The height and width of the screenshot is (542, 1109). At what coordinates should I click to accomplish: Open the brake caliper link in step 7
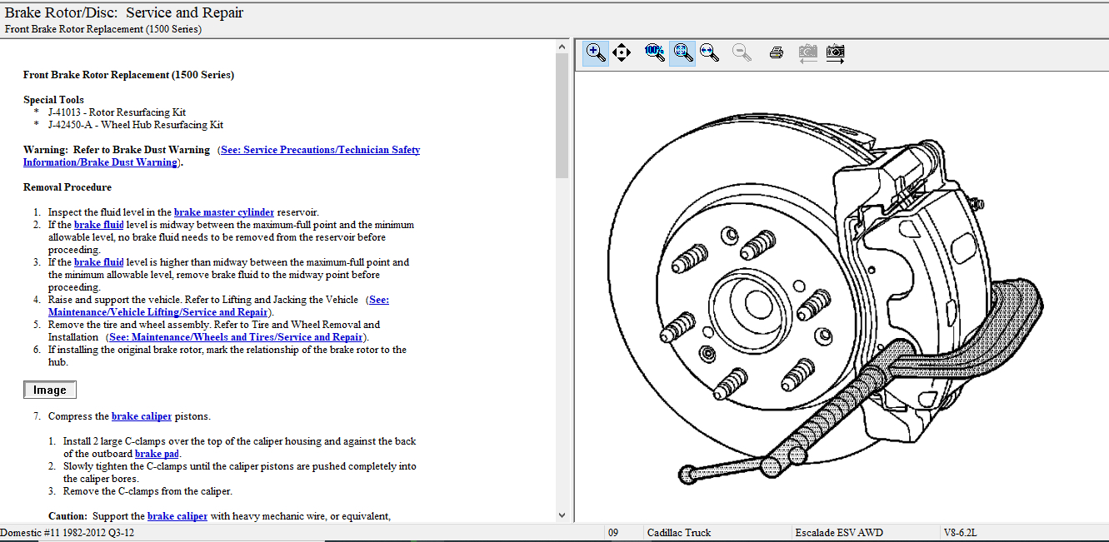tap(142, 416)
